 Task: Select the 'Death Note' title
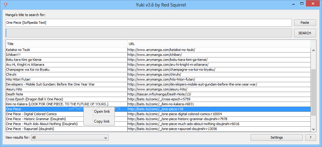coord(15,94)
